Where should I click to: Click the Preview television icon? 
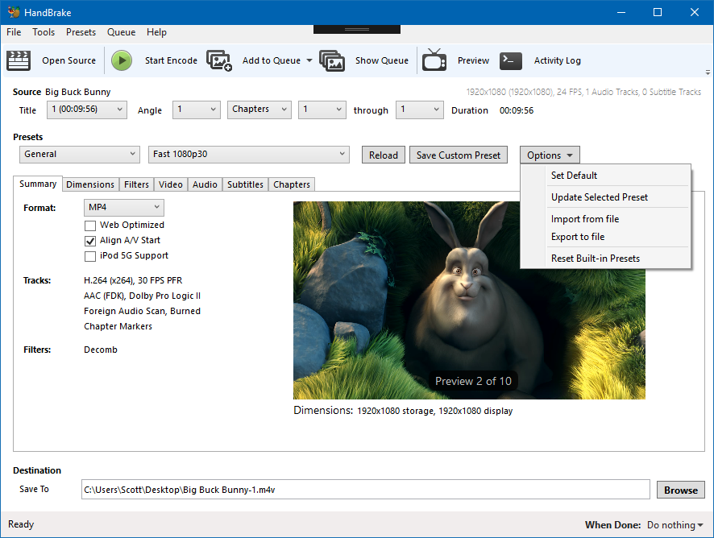coord(434,60)
